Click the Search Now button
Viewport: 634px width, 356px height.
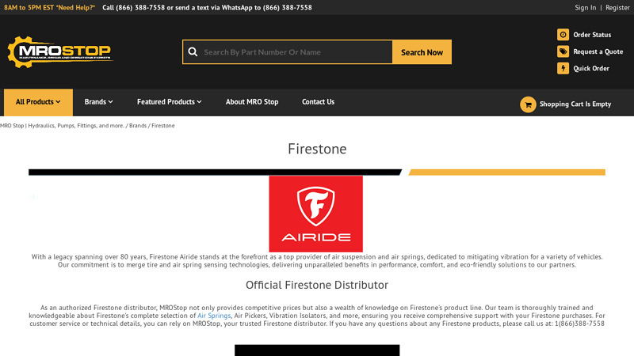pos(422,52)
